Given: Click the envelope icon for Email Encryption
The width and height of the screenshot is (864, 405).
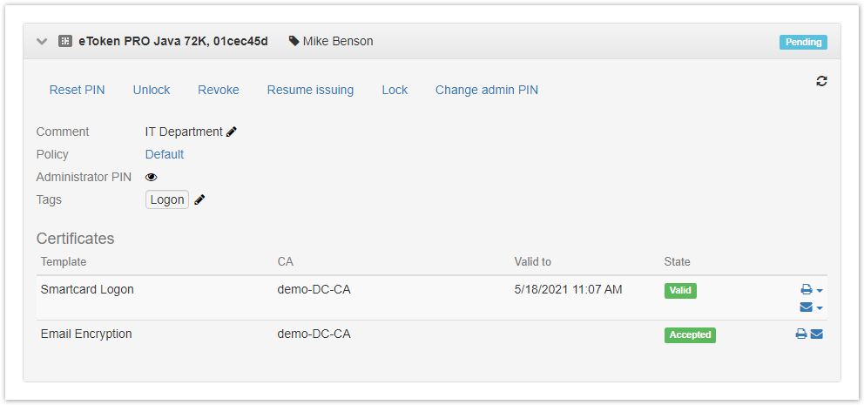Looking at the screenshot, I should tap(817, 334).
